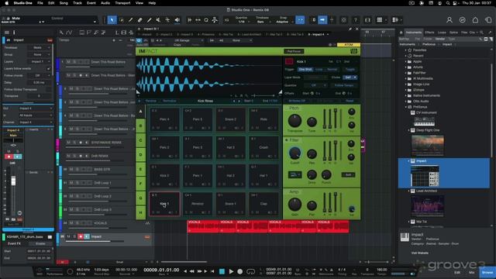The width and height of the screenshot is (496, 279).
Task: Open the Choke dropdown
Action: [350, 77]
